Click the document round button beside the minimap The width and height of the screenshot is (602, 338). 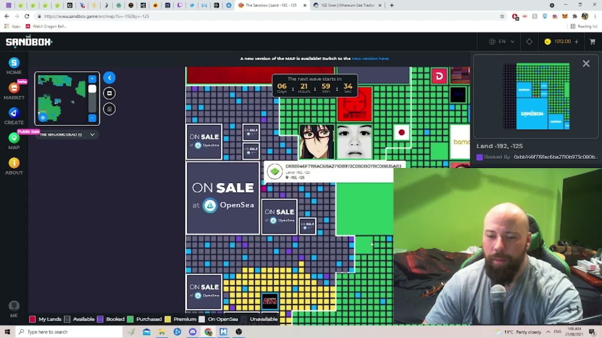pos(109,109)
